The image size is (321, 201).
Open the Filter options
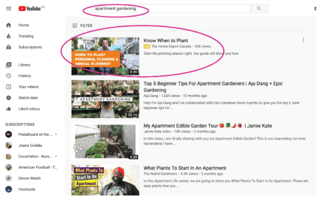click(x=83, y=25)
